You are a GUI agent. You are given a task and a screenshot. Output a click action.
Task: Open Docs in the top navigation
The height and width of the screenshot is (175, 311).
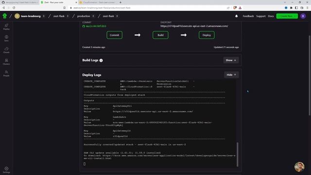pyautogui.click(x=271, y=16)
